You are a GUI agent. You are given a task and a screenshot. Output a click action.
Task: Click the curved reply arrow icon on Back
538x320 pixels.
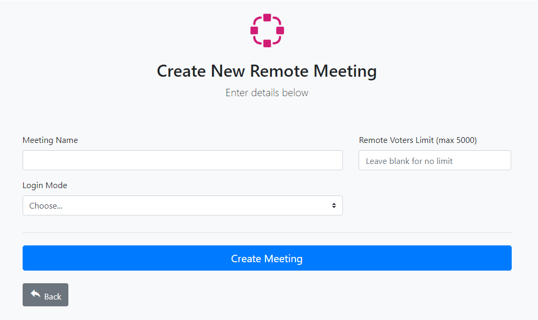pyautogui.click(x=35, y=294)
